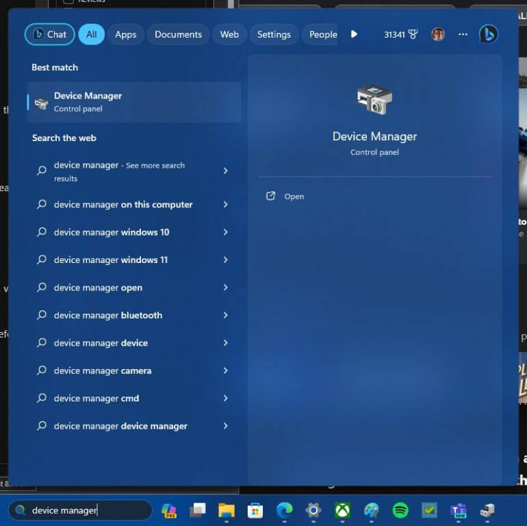Click the Open action's launch icon
Image resolution: width=527 pixels, height=526 pixels.
pyautogui.click(x=270, y=196)
